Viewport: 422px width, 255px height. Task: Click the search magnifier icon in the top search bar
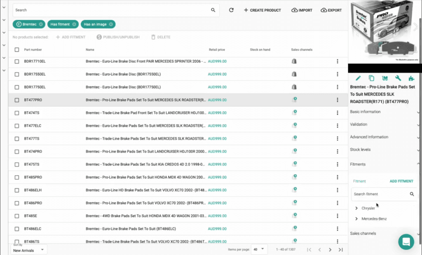pos(213,10)
